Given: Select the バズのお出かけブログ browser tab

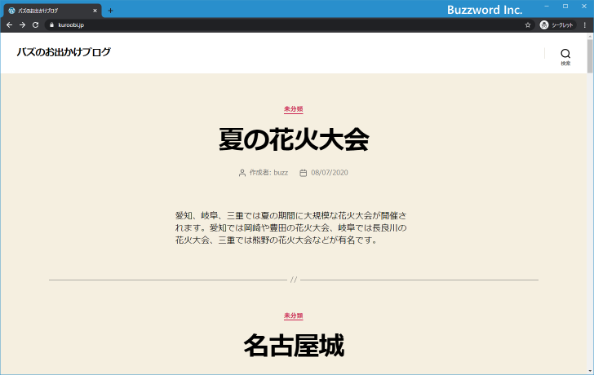Looking at the screenshot, I should click(x=52, y=11).
